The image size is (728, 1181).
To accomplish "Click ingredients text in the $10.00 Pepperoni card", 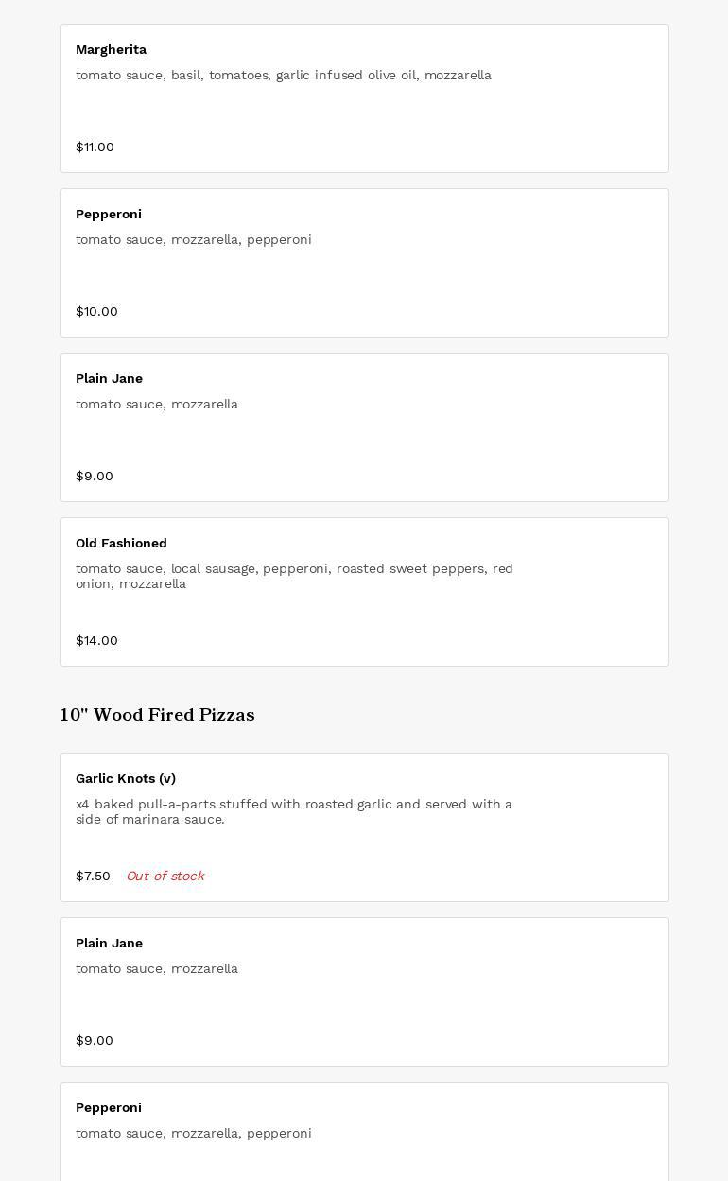I will click(194, 240).
